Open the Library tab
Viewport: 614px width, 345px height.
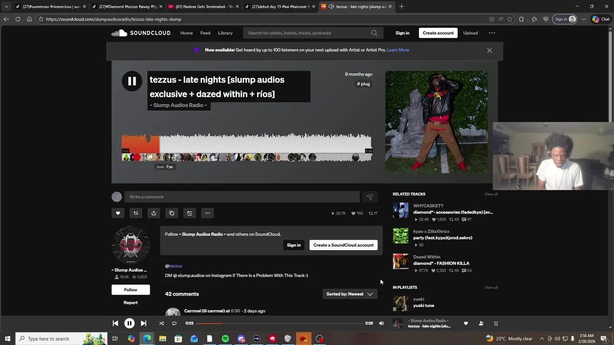[225, 33]
